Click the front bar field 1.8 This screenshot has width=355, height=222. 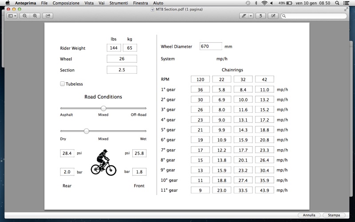coord(139,172)
